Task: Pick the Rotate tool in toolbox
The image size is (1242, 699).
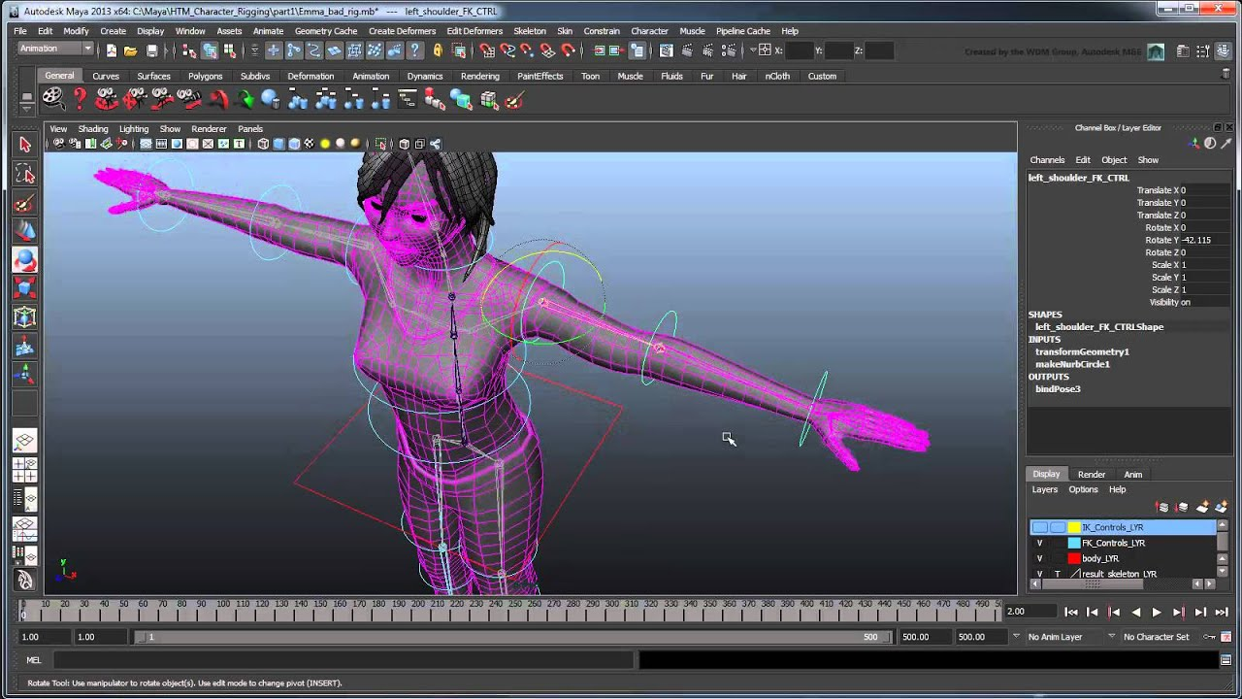Action: pyautogui.click(x=25, y=259)
